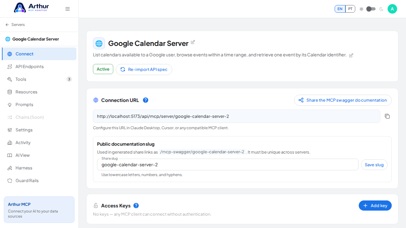
Task: Click the Tools count badge 3
Action: 69,79
